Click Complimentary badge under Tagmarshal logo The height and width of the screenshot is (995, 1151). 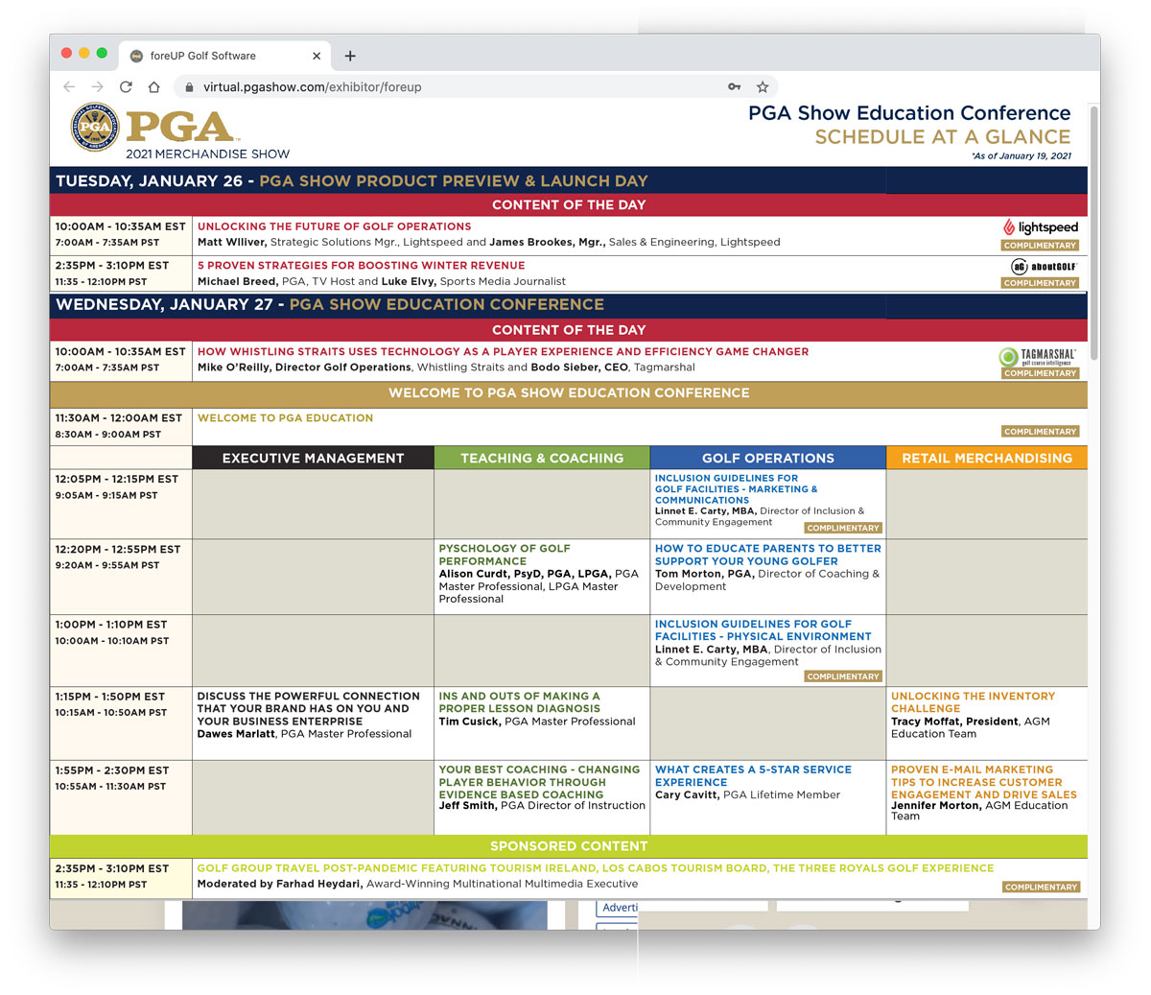click(x=1040, y=373)
